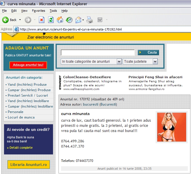Click the ad photo thumbnail
191x174 pixels.
172,127
